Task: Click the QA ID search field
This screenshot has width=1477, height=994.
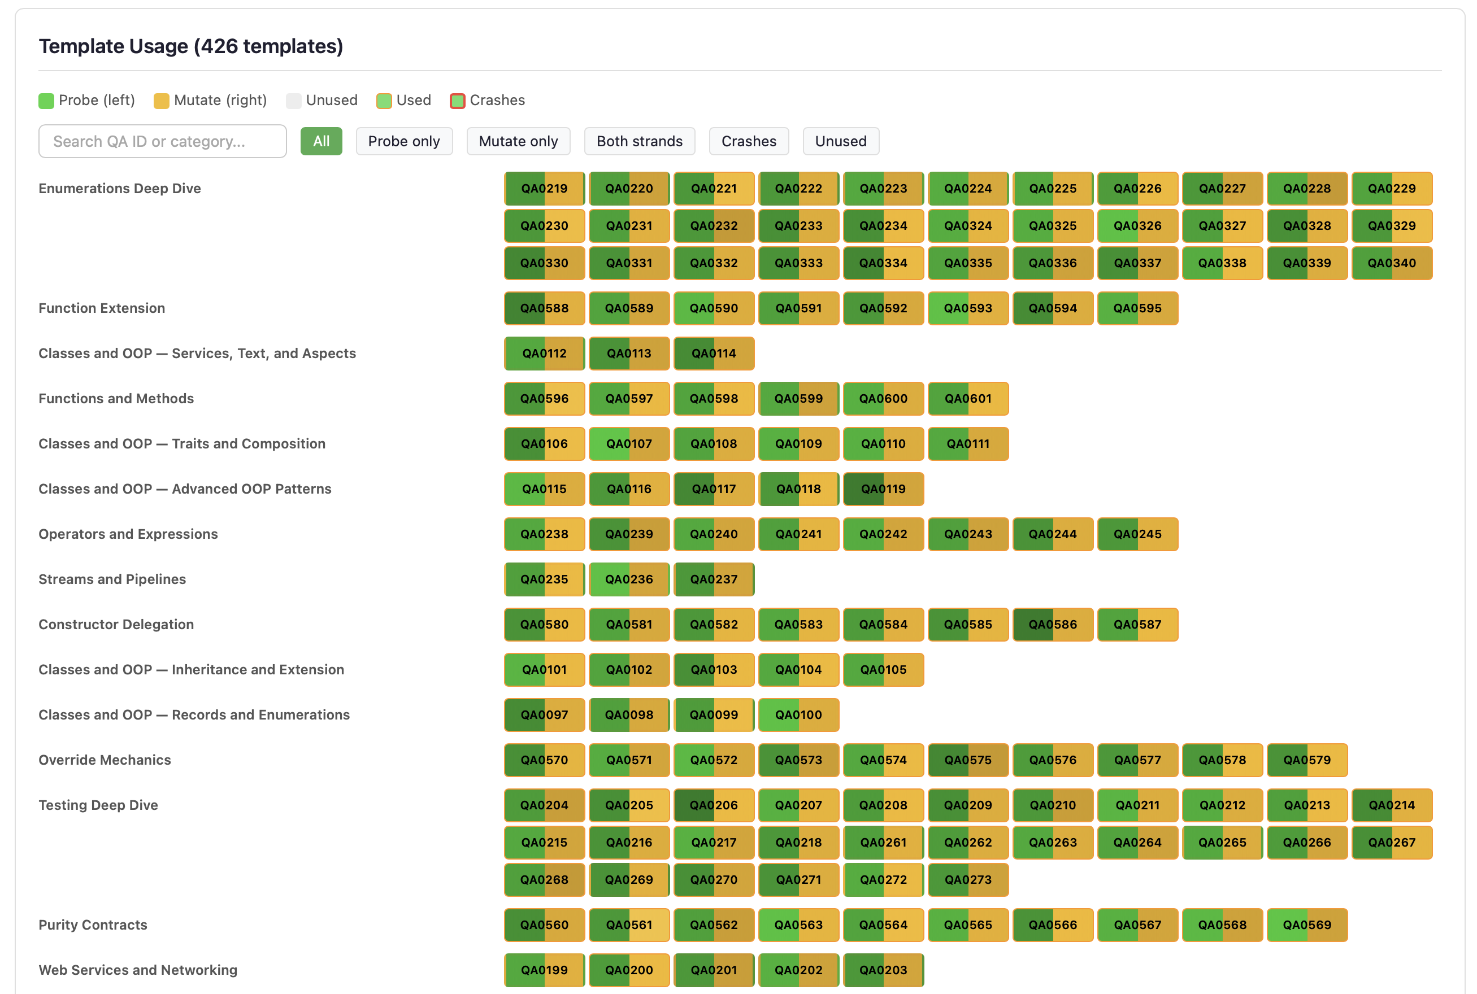Action: click(162, 141)
